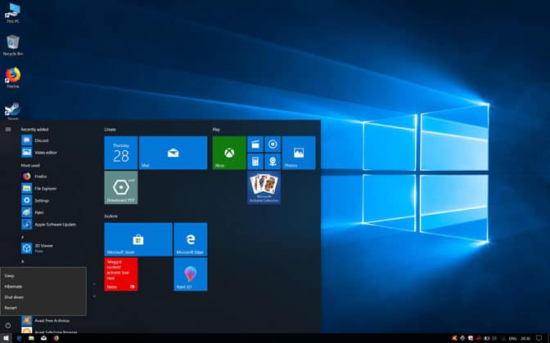Open the Thursday 28 calendar tile

coord(120,153)
